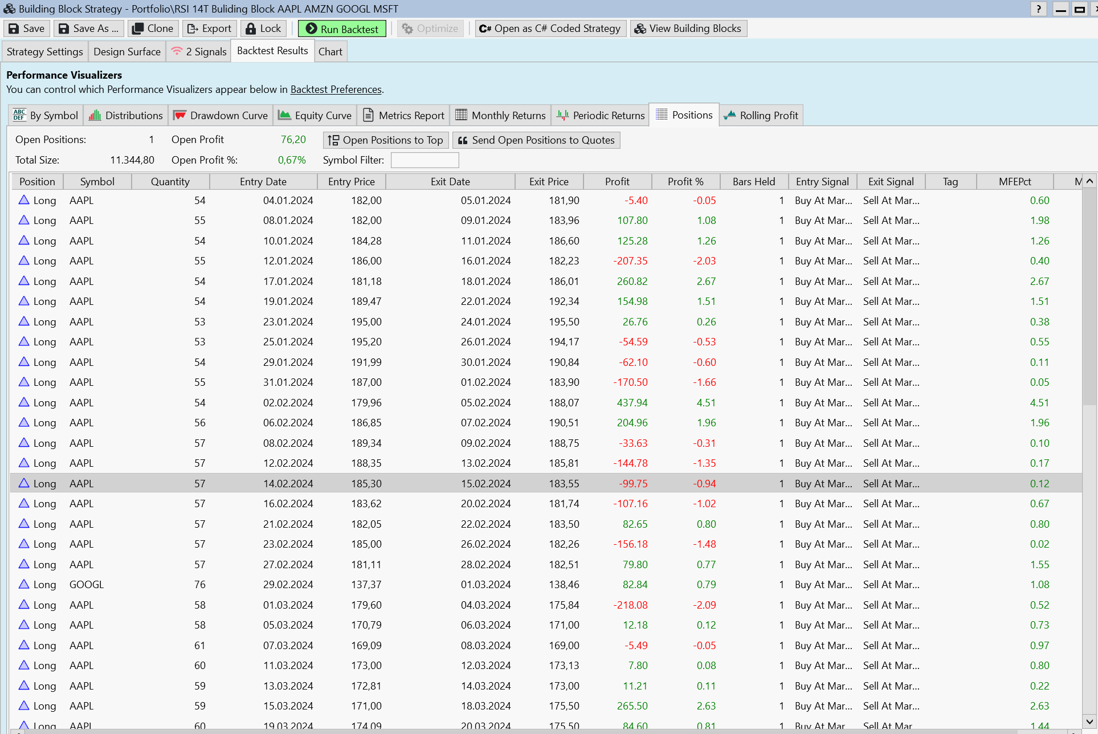Click Send Open Positions to Quotes
Screen dimensions: 1098x734
pyautogui.click(x=536, y=140)
